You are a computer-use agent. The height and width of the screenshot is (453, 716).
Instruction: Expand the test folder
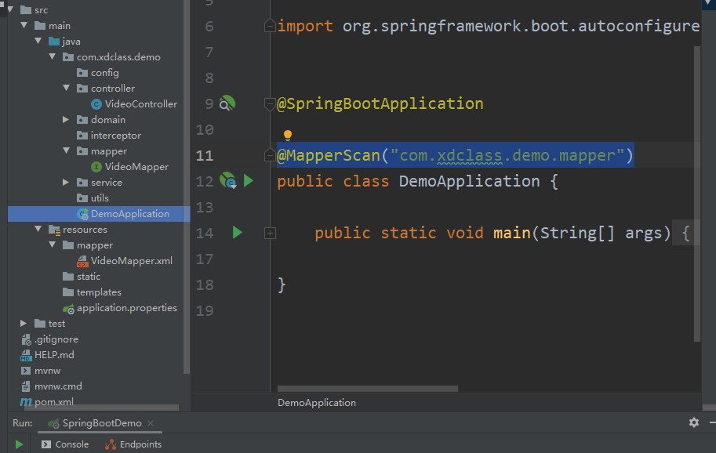click(x=23, y=323)
